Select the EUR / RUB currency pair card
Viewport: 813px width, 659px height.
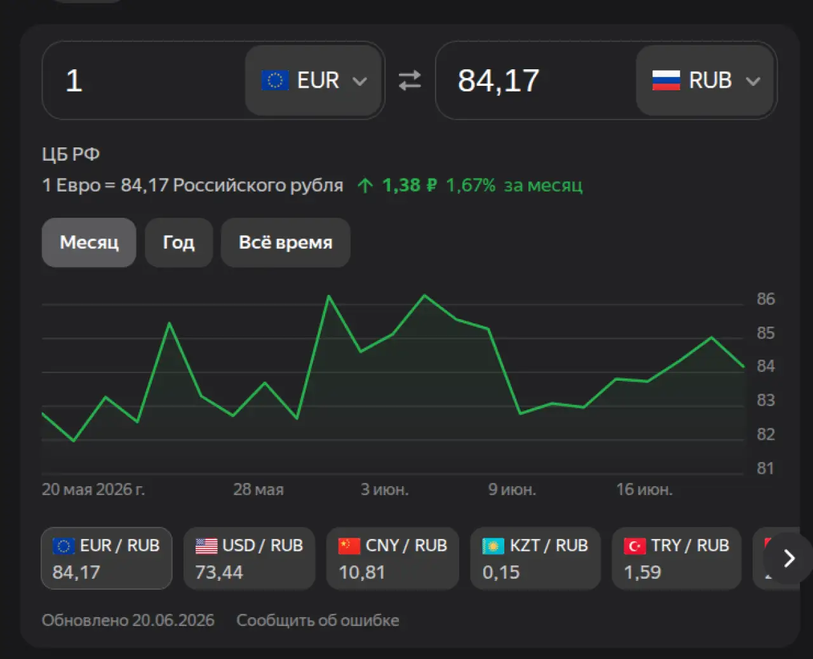tap(107, 559)
